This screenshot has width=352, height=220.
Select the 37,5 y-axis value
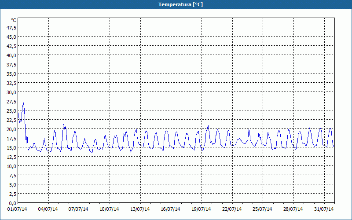(x=11, y=65)
